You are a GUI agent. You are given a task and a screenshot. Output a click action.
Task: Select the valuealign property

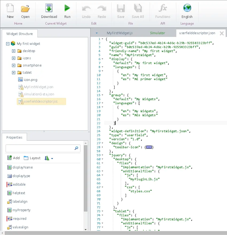pyautogui.click(x=18, y=227)
